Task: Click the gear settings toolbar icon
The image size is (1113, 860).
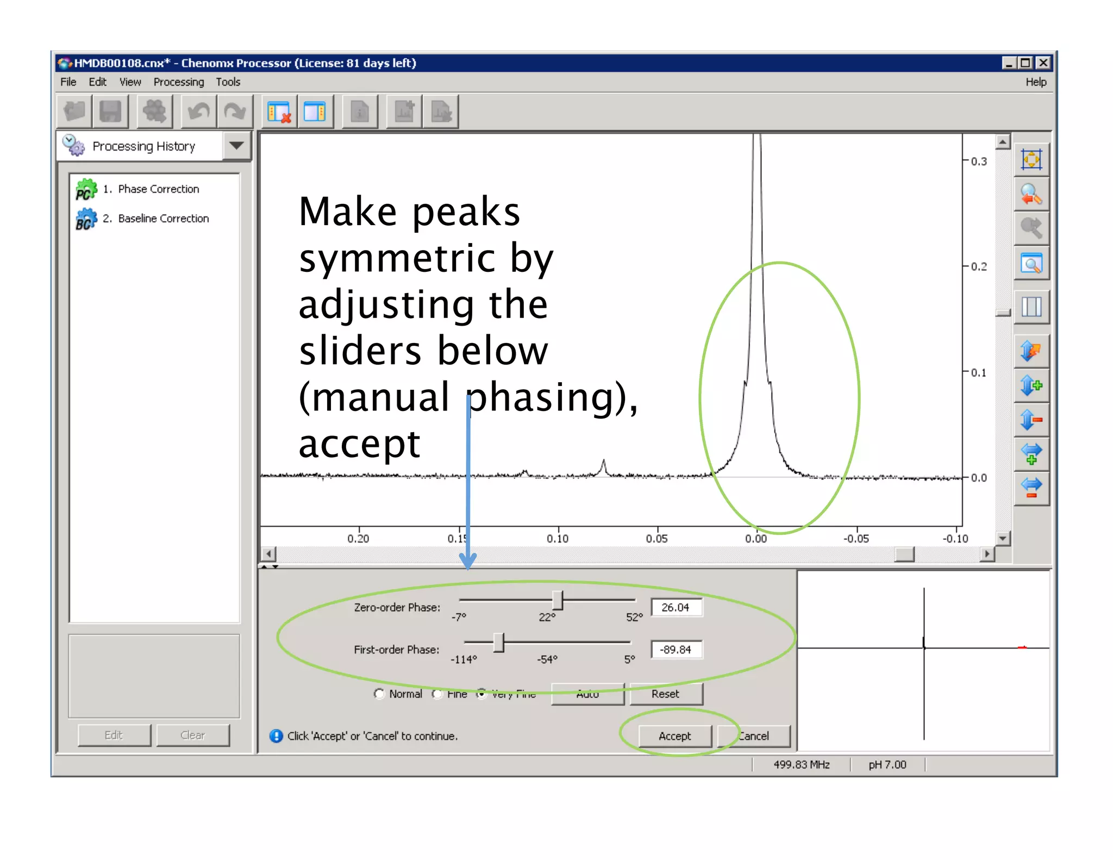Action: click(x=154, y=112)
